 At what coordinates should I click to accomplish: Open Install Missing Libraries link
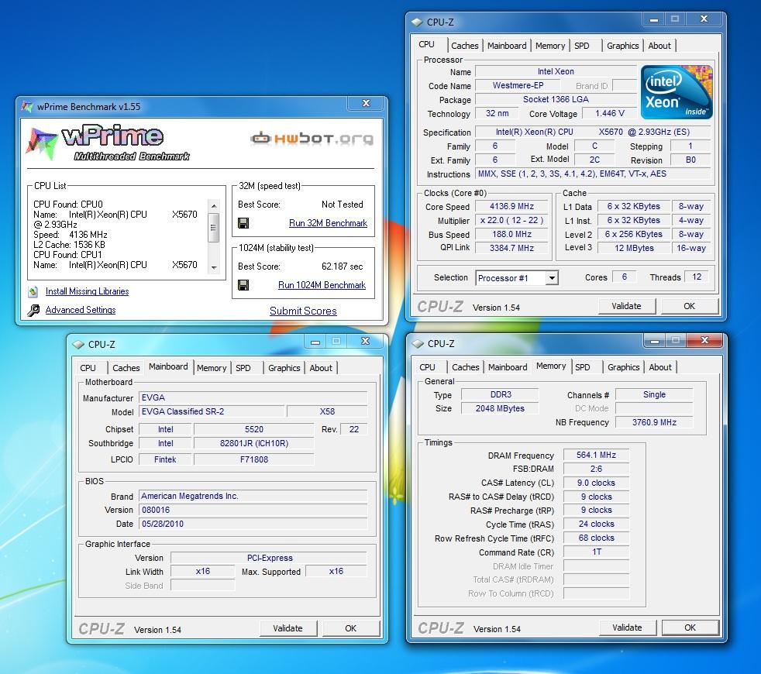point(88,291)
